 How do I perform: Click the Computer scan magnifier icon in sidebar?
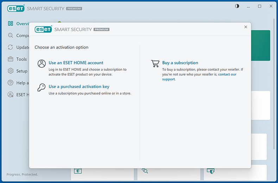(x=11, y=35)
